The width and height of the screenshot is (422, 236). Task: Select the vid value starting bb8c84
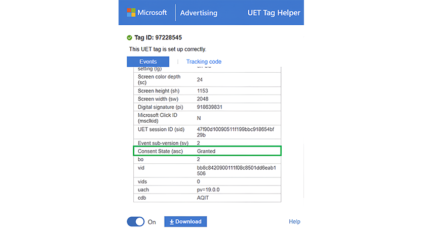pos(236,170)
